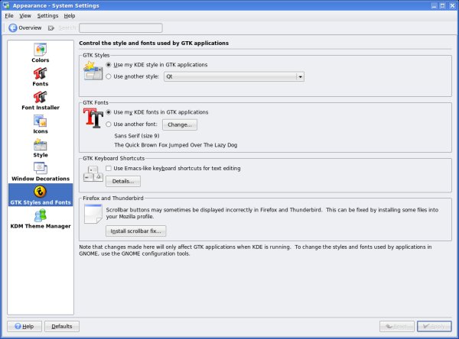Maximize the System Settings window
Image resolution: width=459 pixels, height=339 pixels.
443,5
